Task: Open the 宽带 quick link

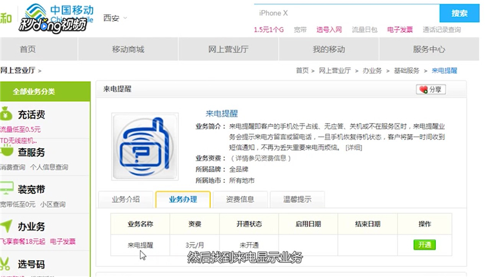Action: coord(300,30)
